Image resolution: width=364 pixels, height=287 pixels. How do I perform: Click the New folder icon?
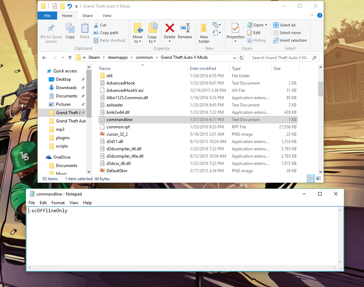(204, 28)
